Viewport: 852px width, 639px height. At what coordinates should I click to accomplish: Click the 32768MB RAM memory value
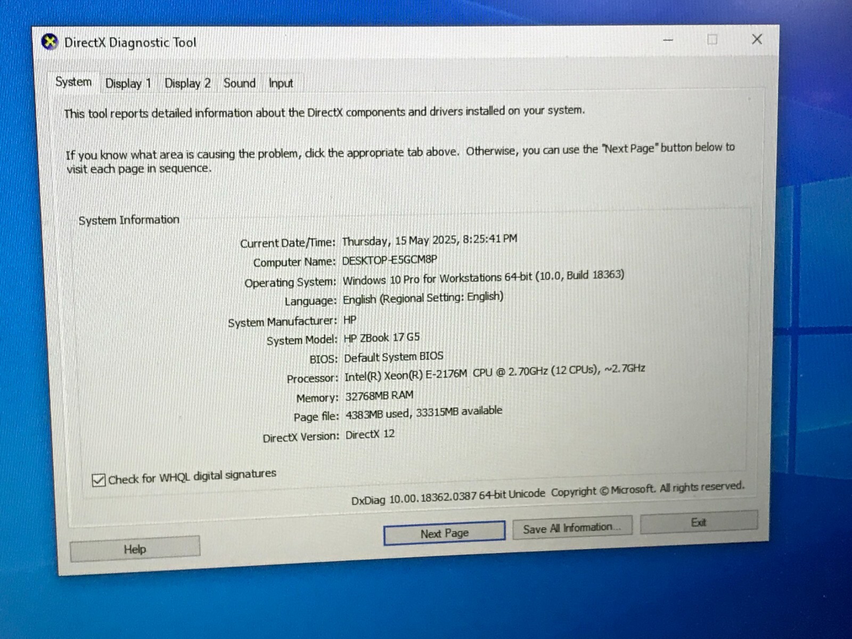379,396
